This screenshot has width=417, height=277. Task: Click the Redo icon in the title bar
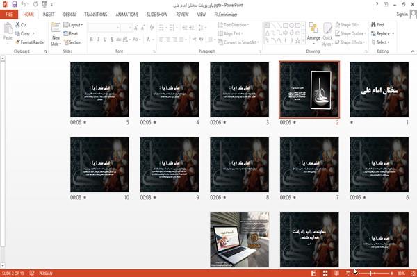[35, 5]
